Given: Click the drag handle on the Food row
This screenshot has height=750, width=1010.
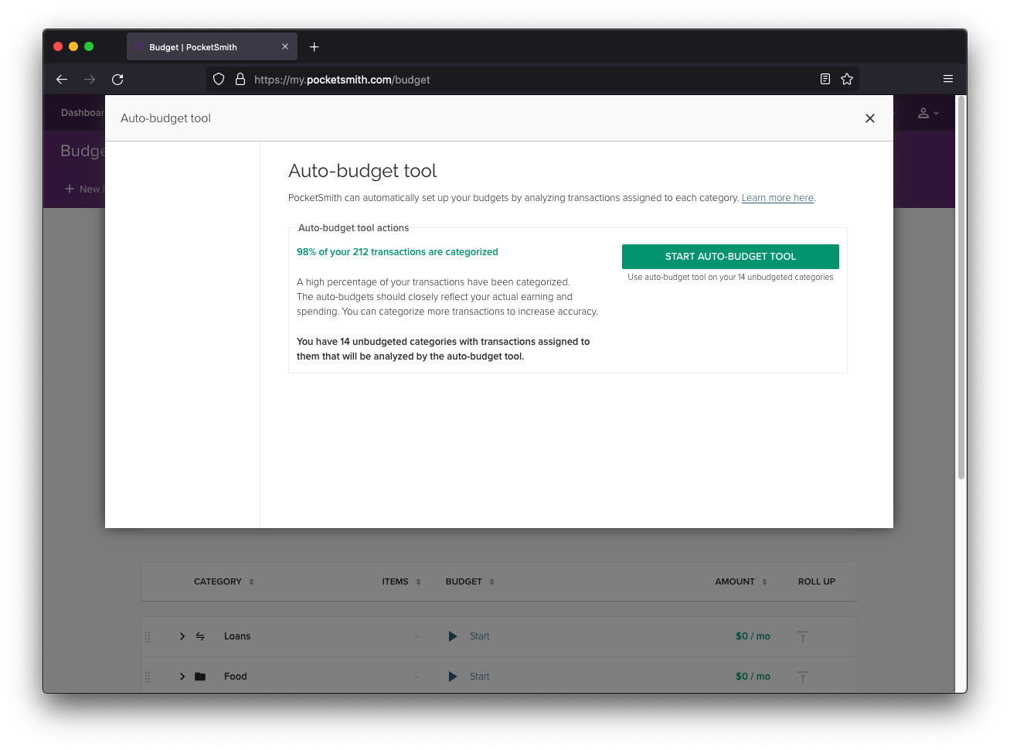Looking at the screenshot, I should pos(148,676).
